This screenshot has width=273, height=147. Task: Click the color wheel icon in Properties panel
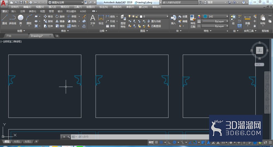[199, 16]
